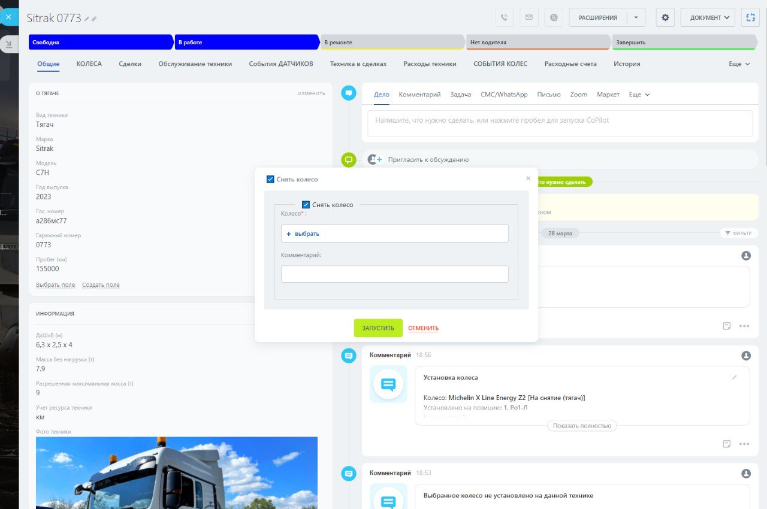Open three-dots menu under Установка колеса comment
The height and width of the screenshot is (509, 767).
[x=744, y=444]
